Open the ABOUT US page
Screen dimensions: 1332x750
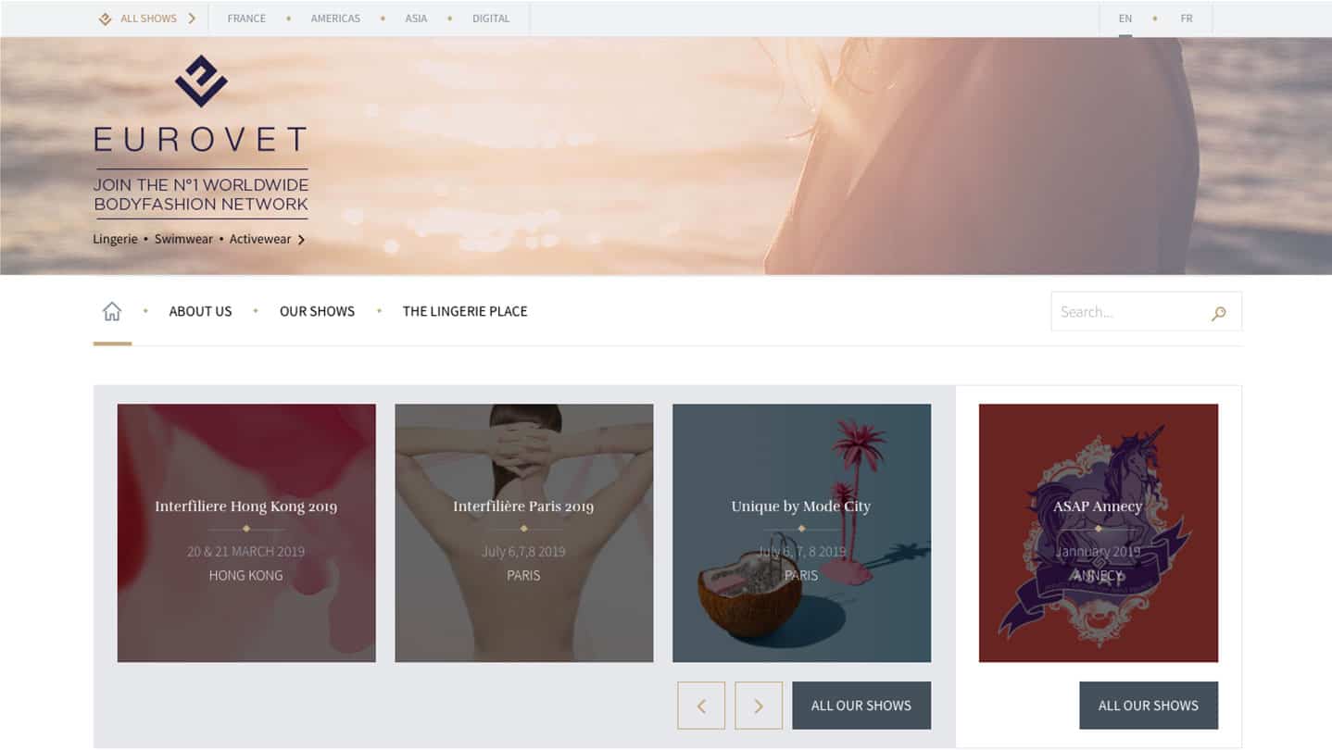(200, 311)
